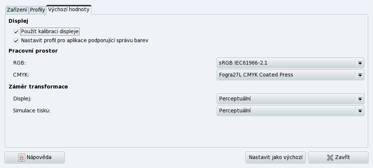373x168 pixels.
Task: Select the Výchozí hodnoty tab
Action: click(x=69, y=9)
